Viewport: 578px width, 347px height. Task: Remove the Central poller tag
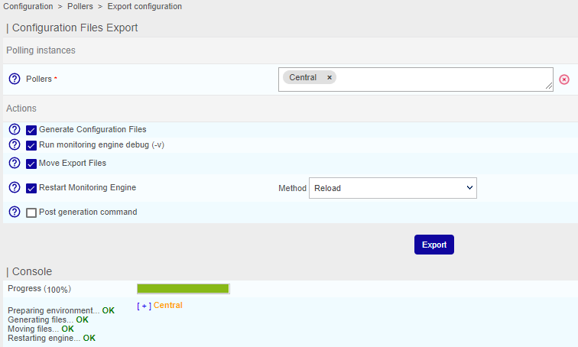pos(330,77)
